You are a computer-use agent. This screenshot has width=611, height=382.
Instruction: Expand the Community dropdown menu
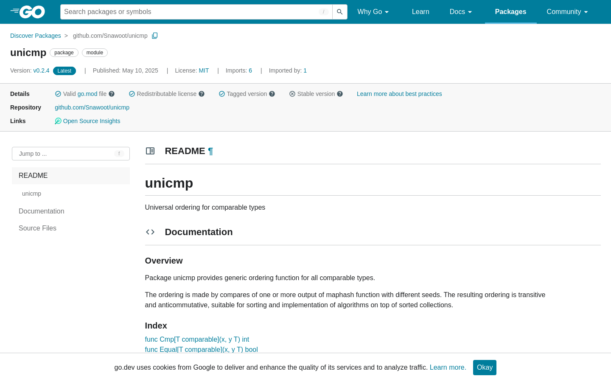click(x=567, y=12)
